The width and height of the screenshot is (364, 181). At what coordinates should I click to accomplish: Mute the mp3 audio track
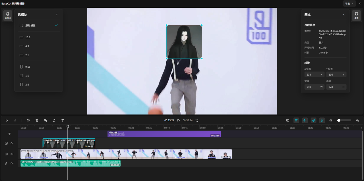(12, 163)
